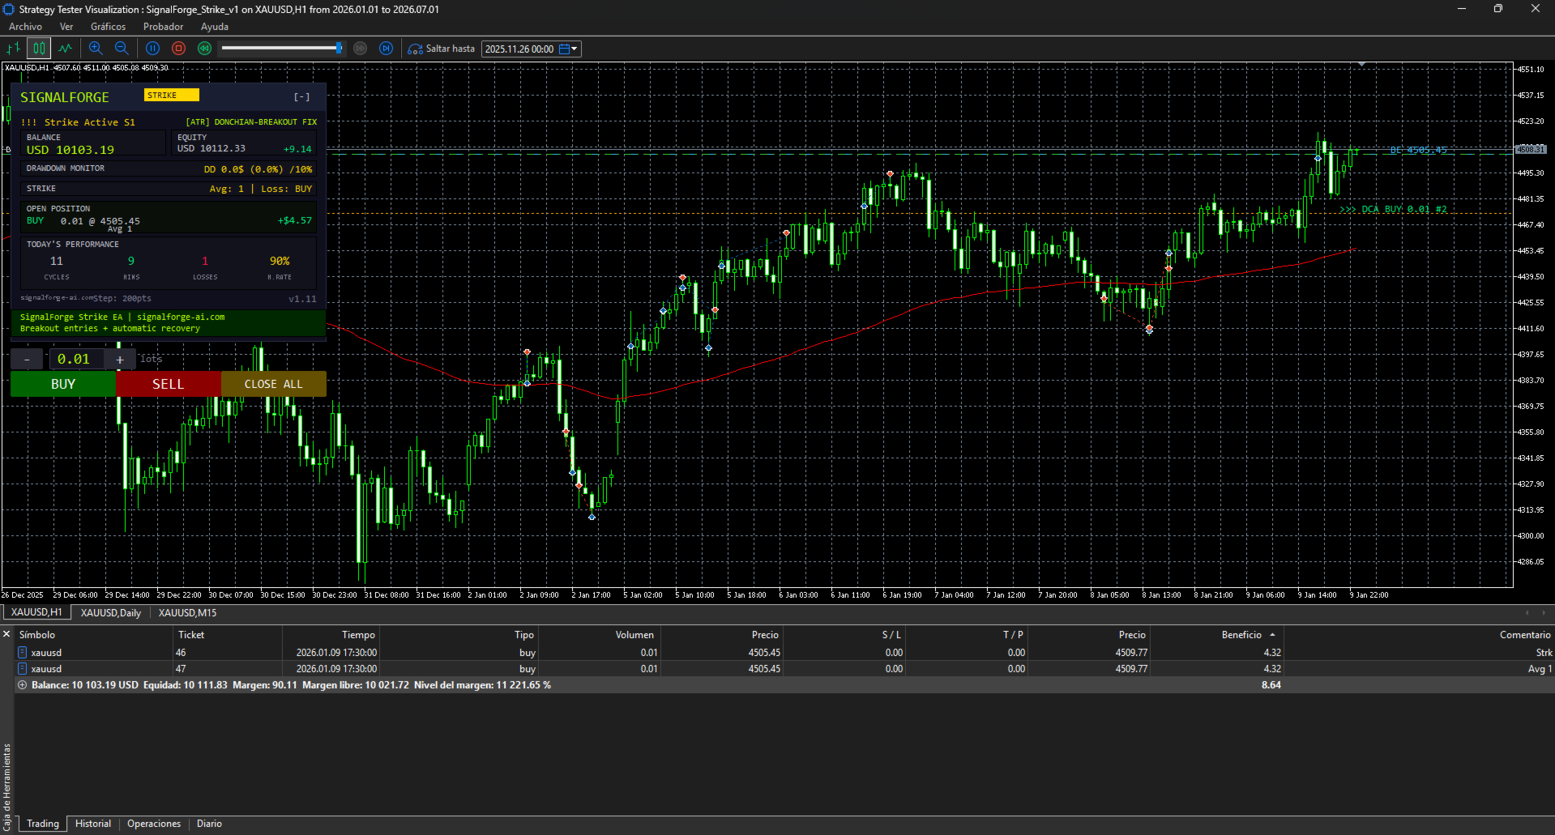Viewport: 1555px width, 835px height.
Task: Switch to the XAUUSD,Daily chart tab
Action: point(111,613)
